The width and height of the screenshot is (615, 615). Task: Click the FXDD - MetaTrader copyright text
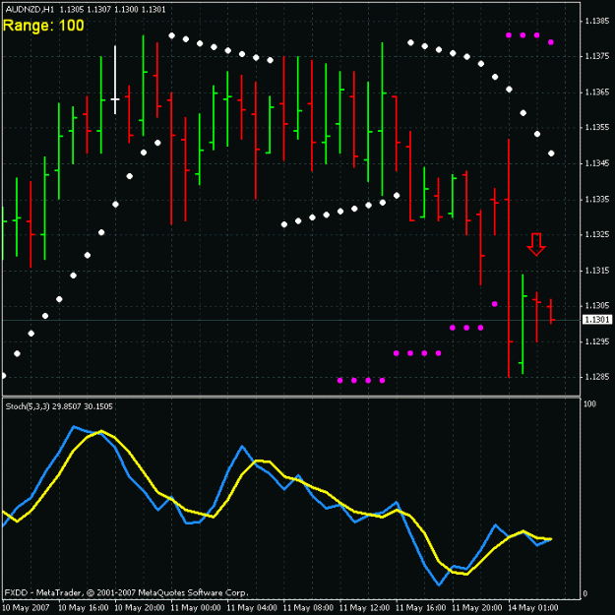point(126,592)
